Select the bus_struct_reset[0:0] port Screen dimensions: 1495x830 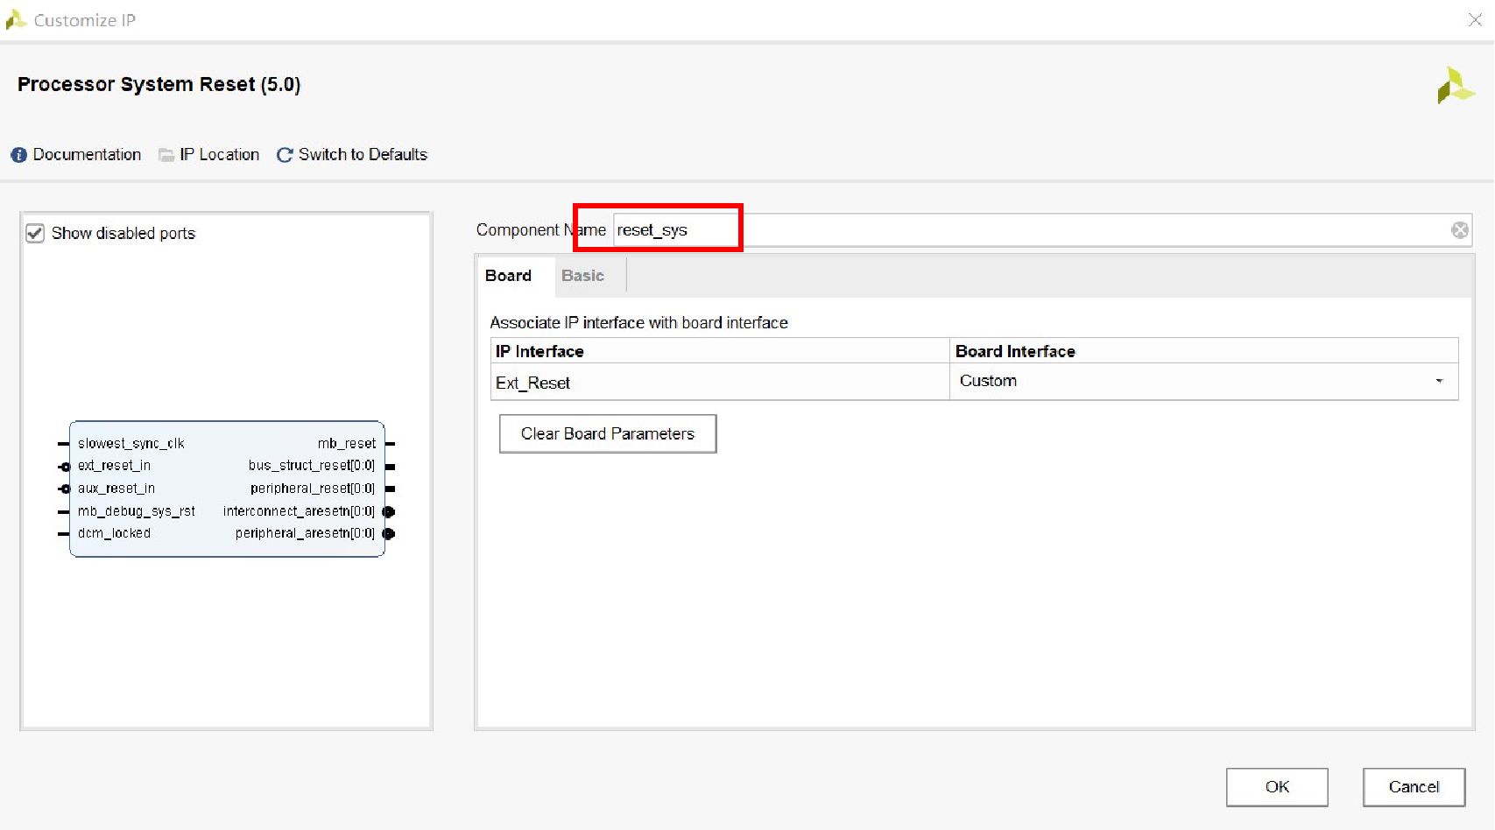coord(312,466)
